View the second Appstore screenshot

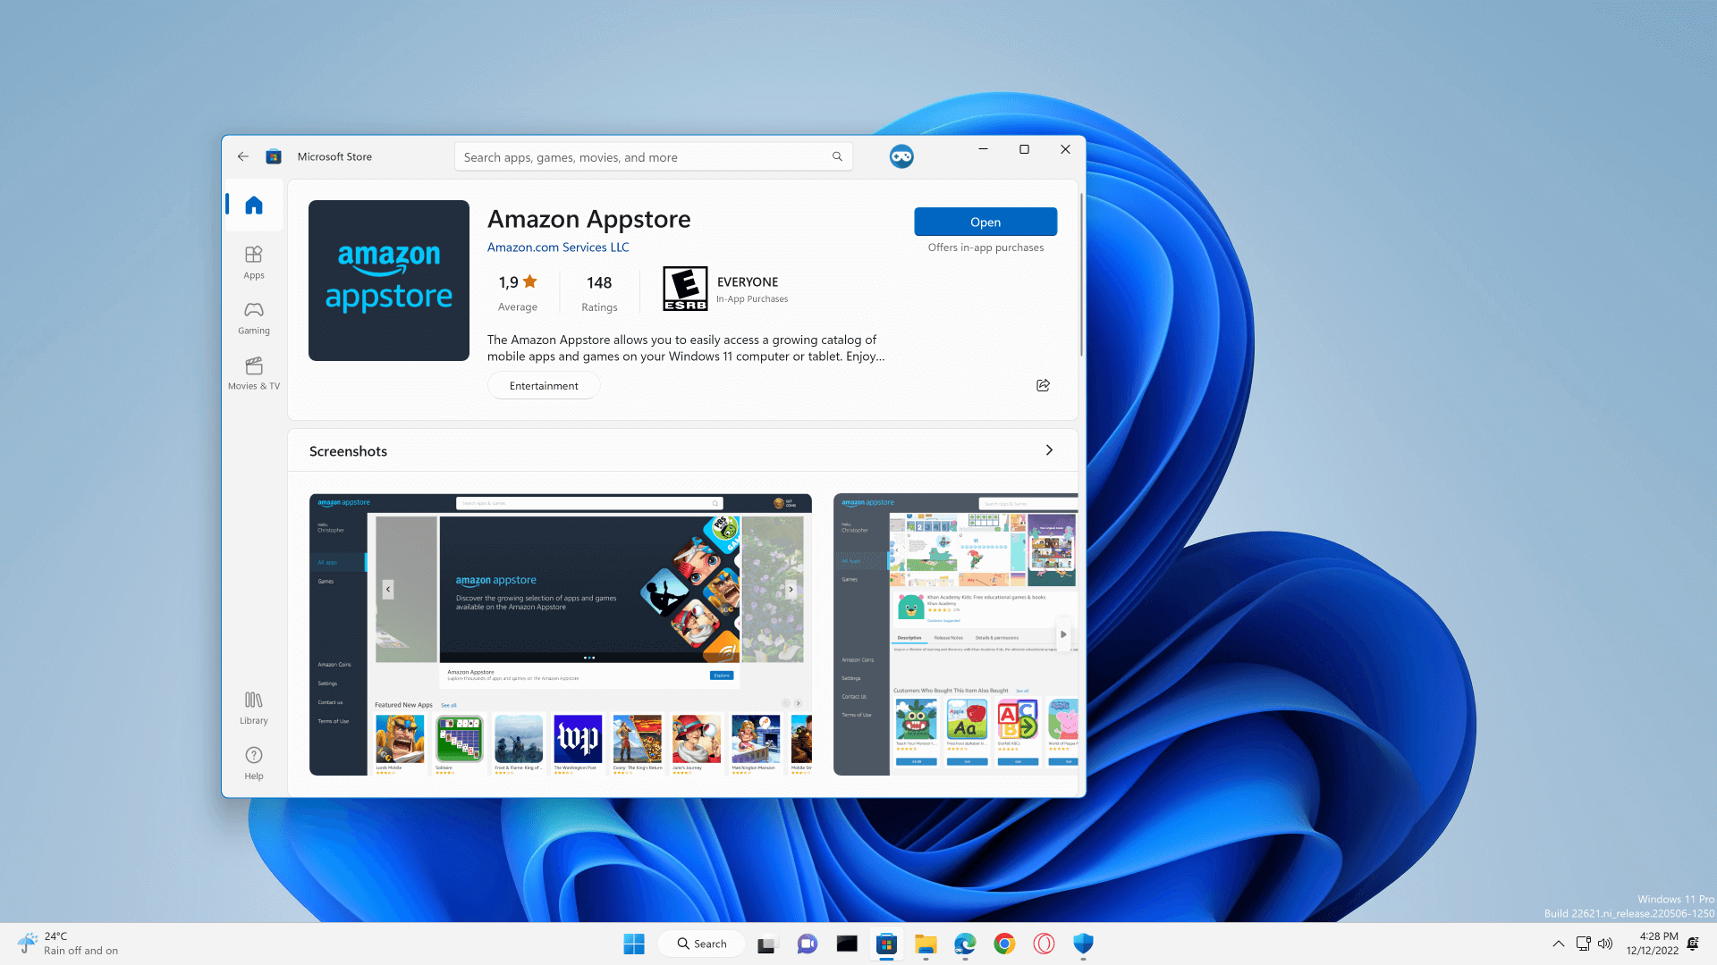click(955, 634)
